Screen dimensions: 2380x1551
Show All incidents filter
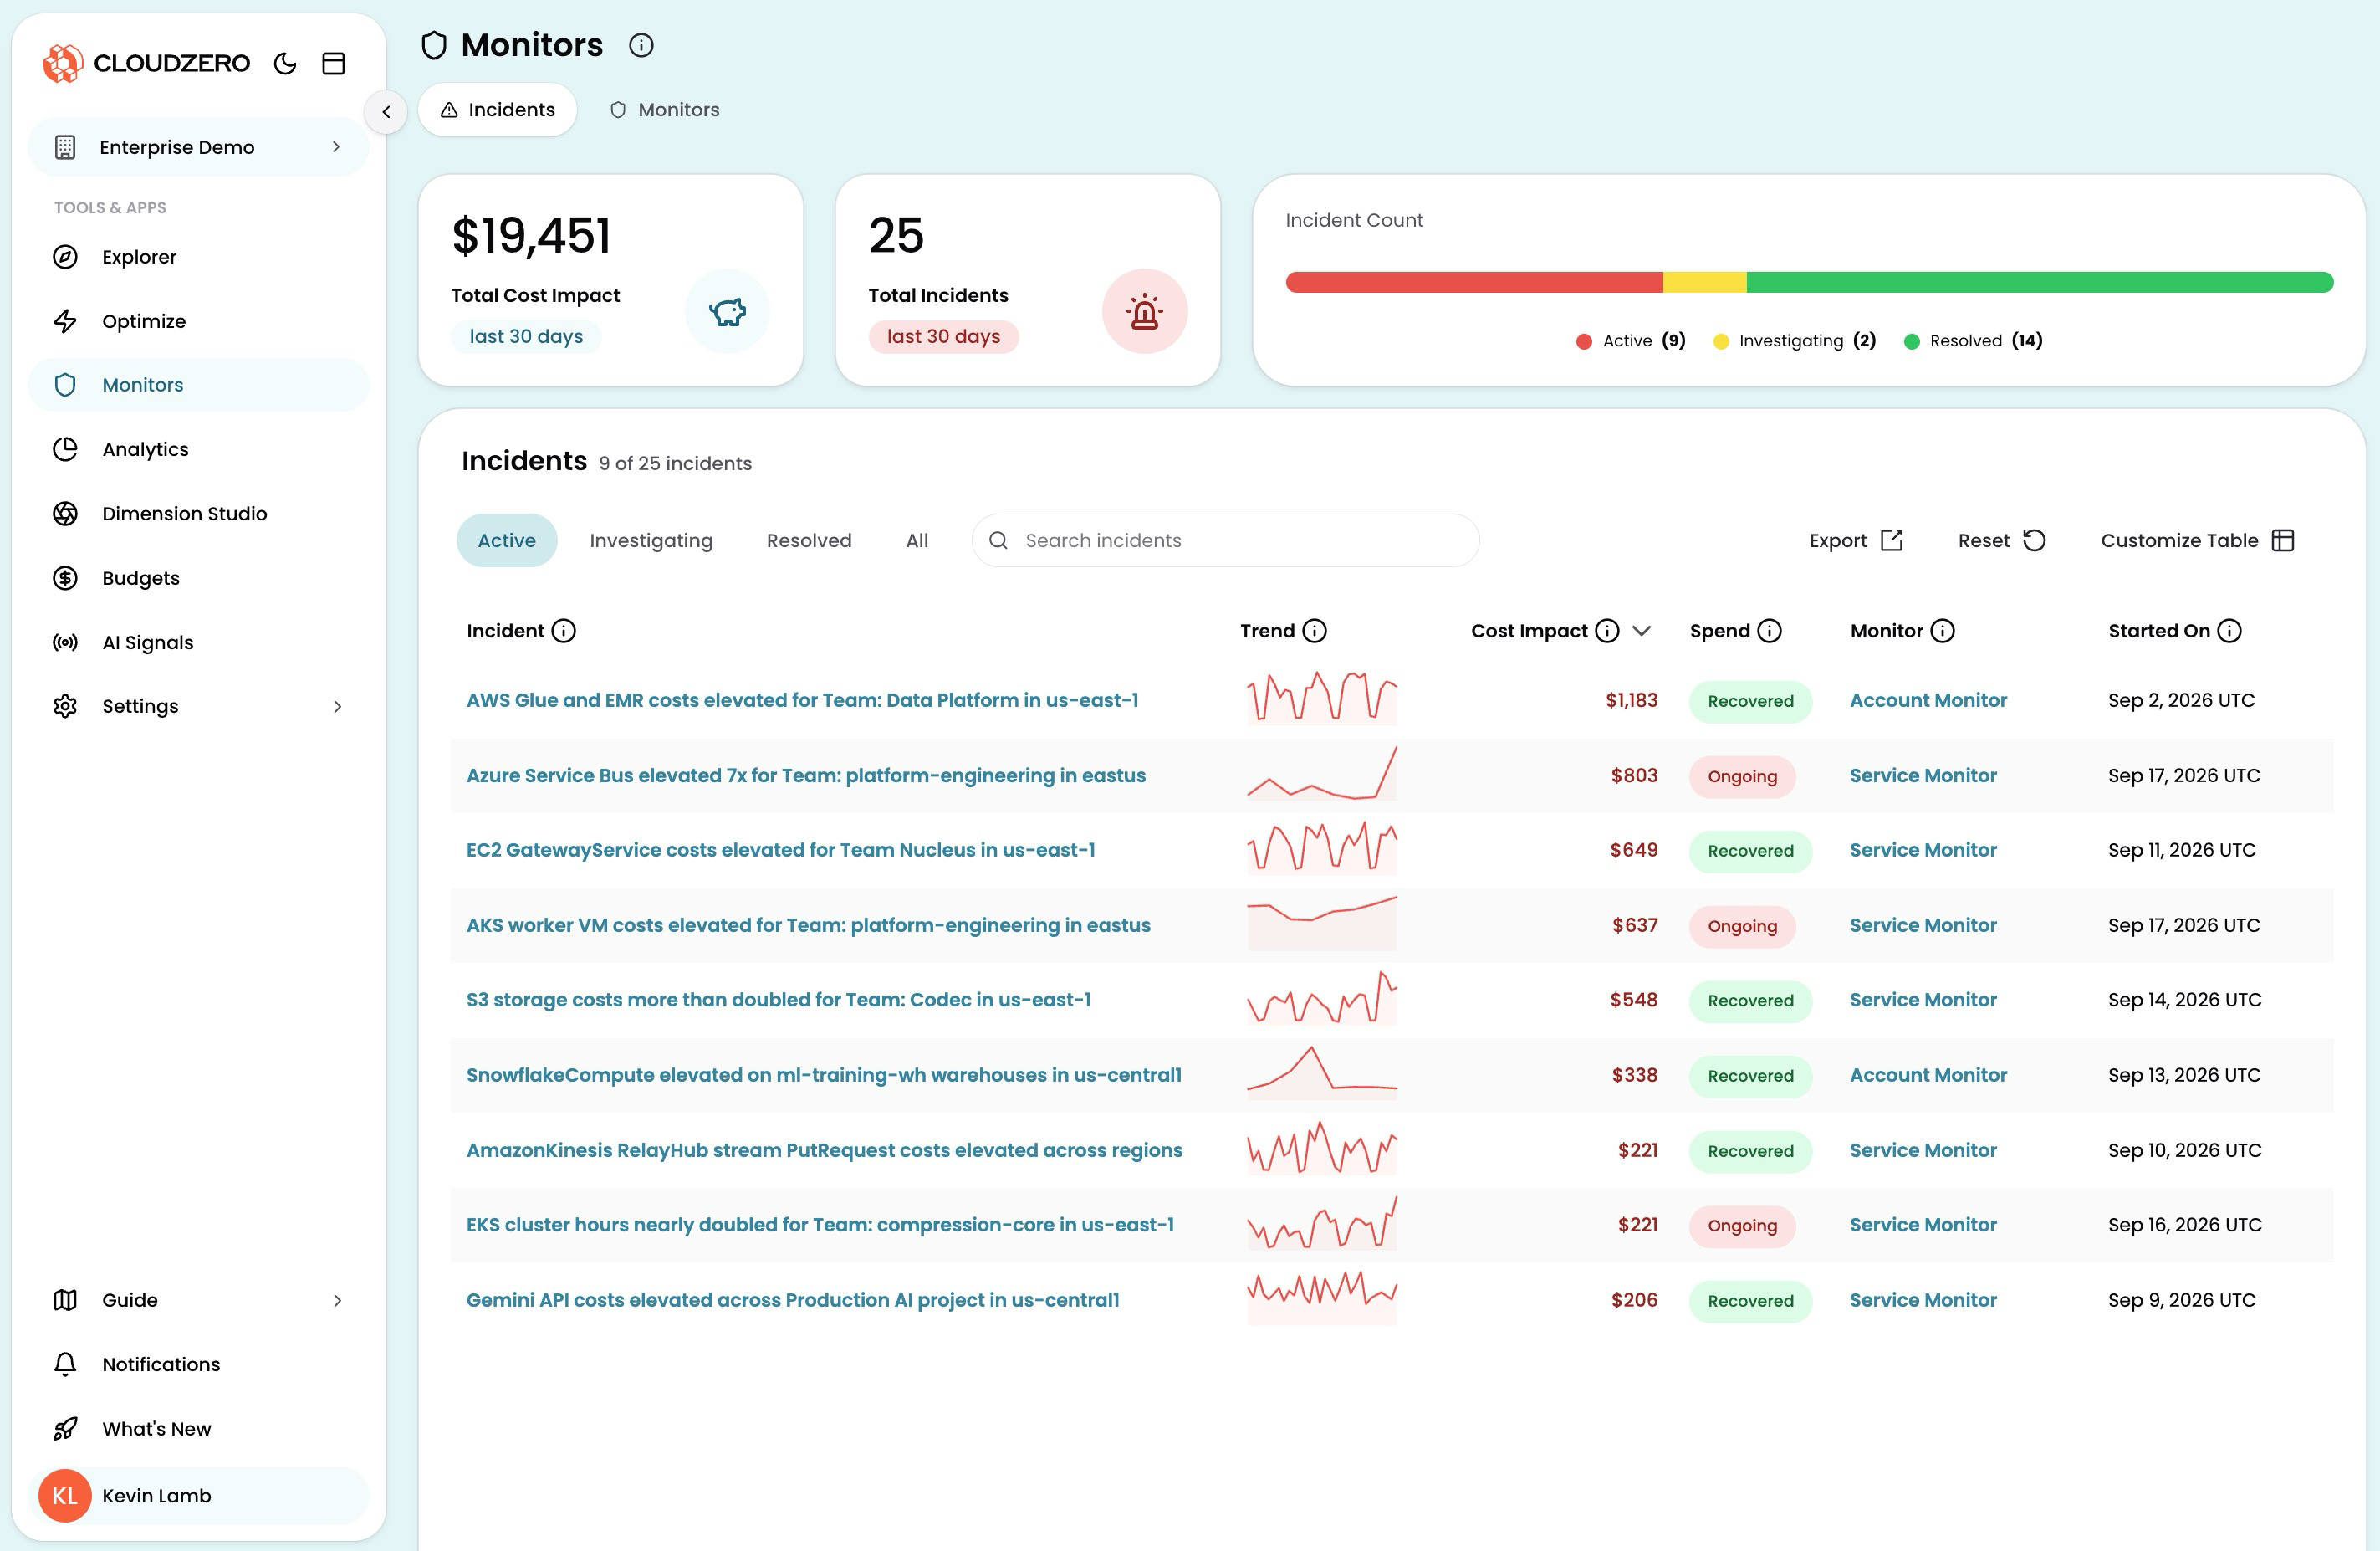coord(917,540)
